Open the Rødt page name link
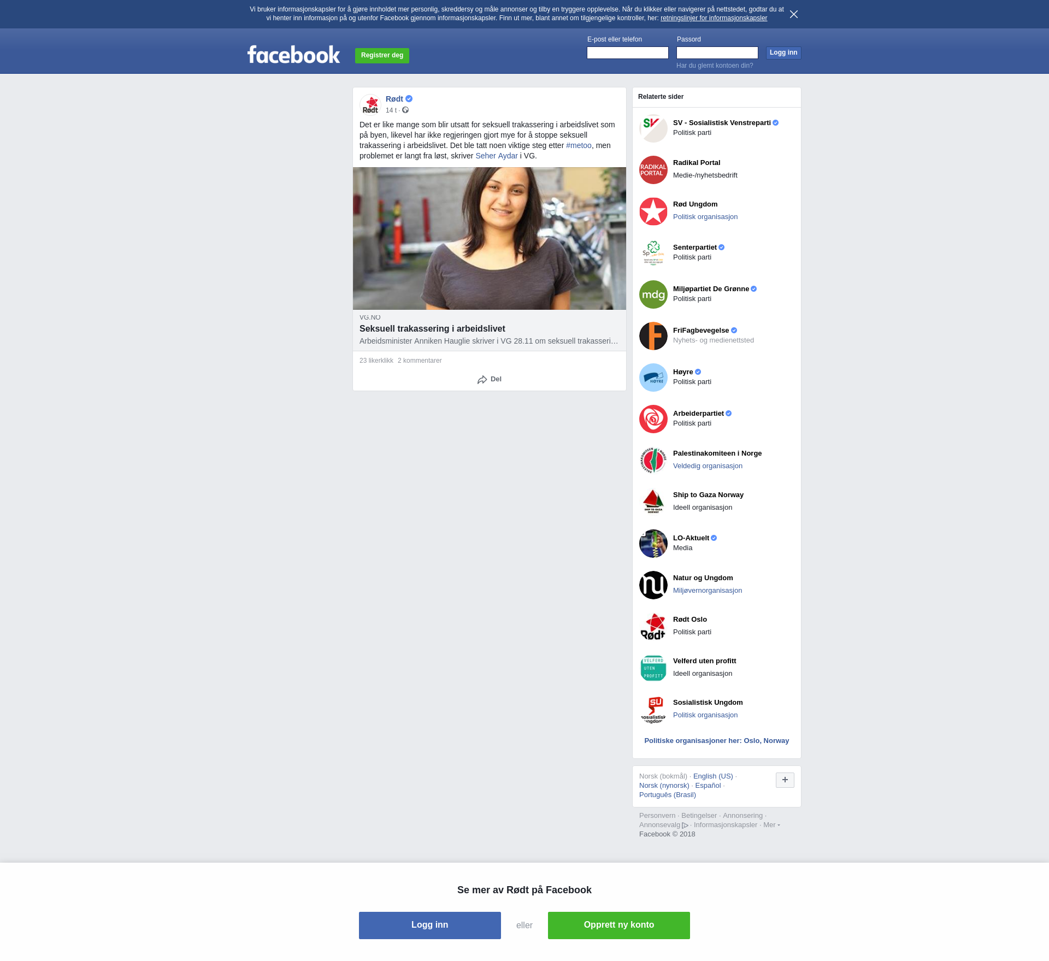Viewport: 1049px width, 961px height. pyautogui.click(x=394, y=99)
